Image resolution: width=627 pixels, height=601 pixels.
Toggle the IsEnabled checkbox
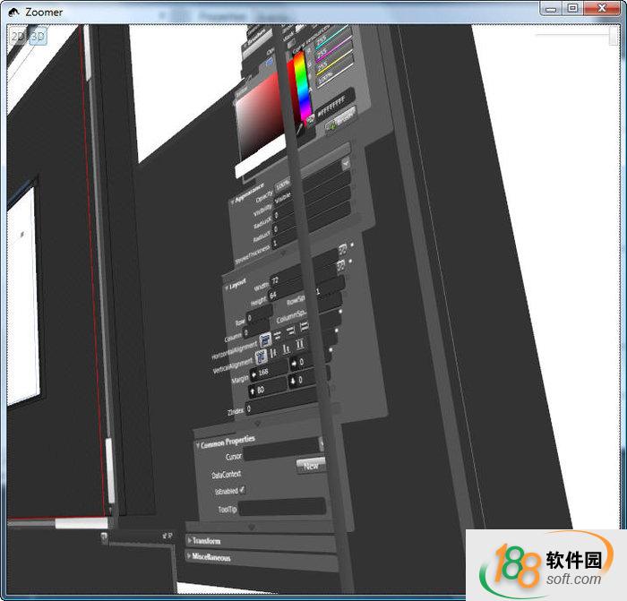coord(242,490)
